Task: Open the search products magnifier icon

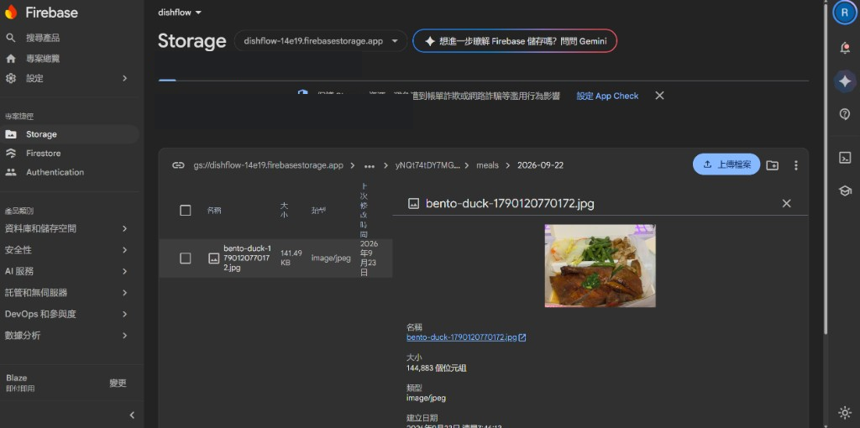Action: click(10, 38)
